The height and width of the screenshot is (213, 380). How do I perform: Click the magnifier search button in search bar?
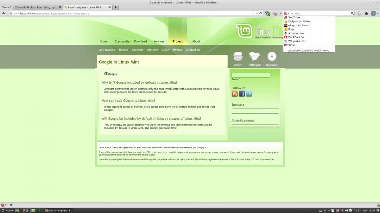(x=352, y=13)
